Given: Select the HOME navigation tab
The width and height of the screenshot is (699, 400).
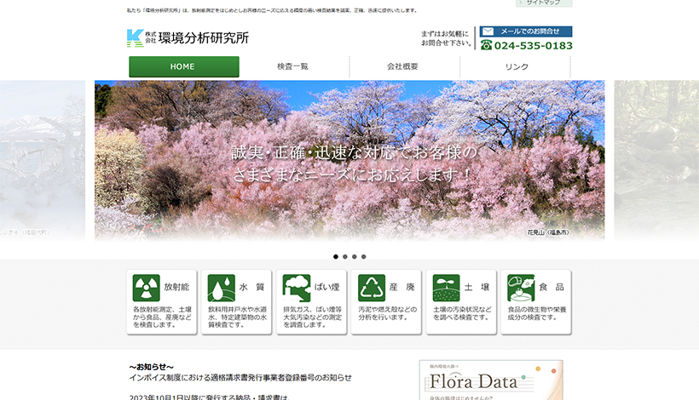Looking at the screenshot, I should [x=184, y=66].
